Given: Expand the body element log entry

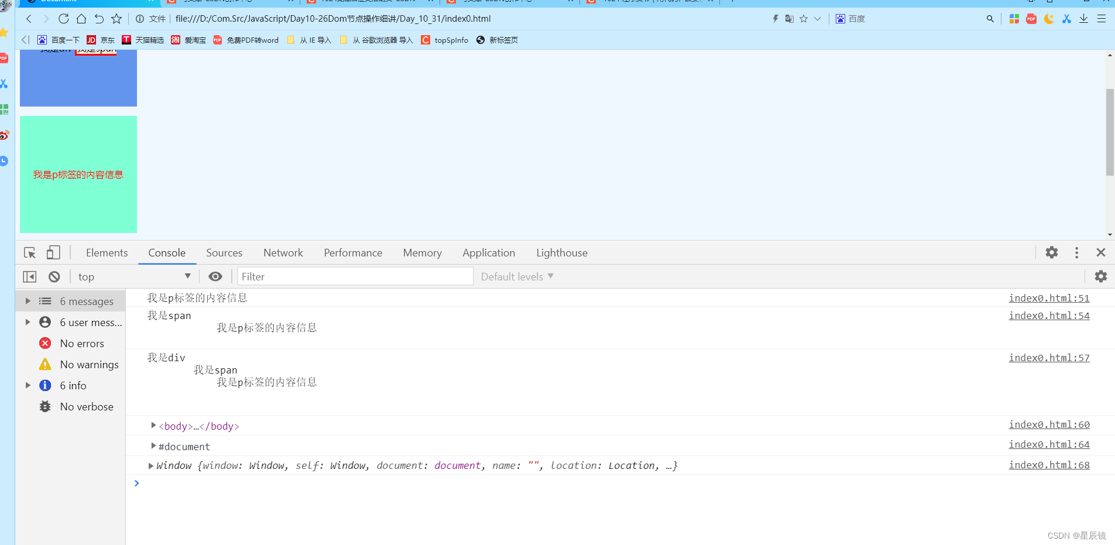Looking at the screenshot, I should click(x=153, y=426).
